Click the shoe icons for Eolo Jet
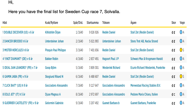 [173, 94]
